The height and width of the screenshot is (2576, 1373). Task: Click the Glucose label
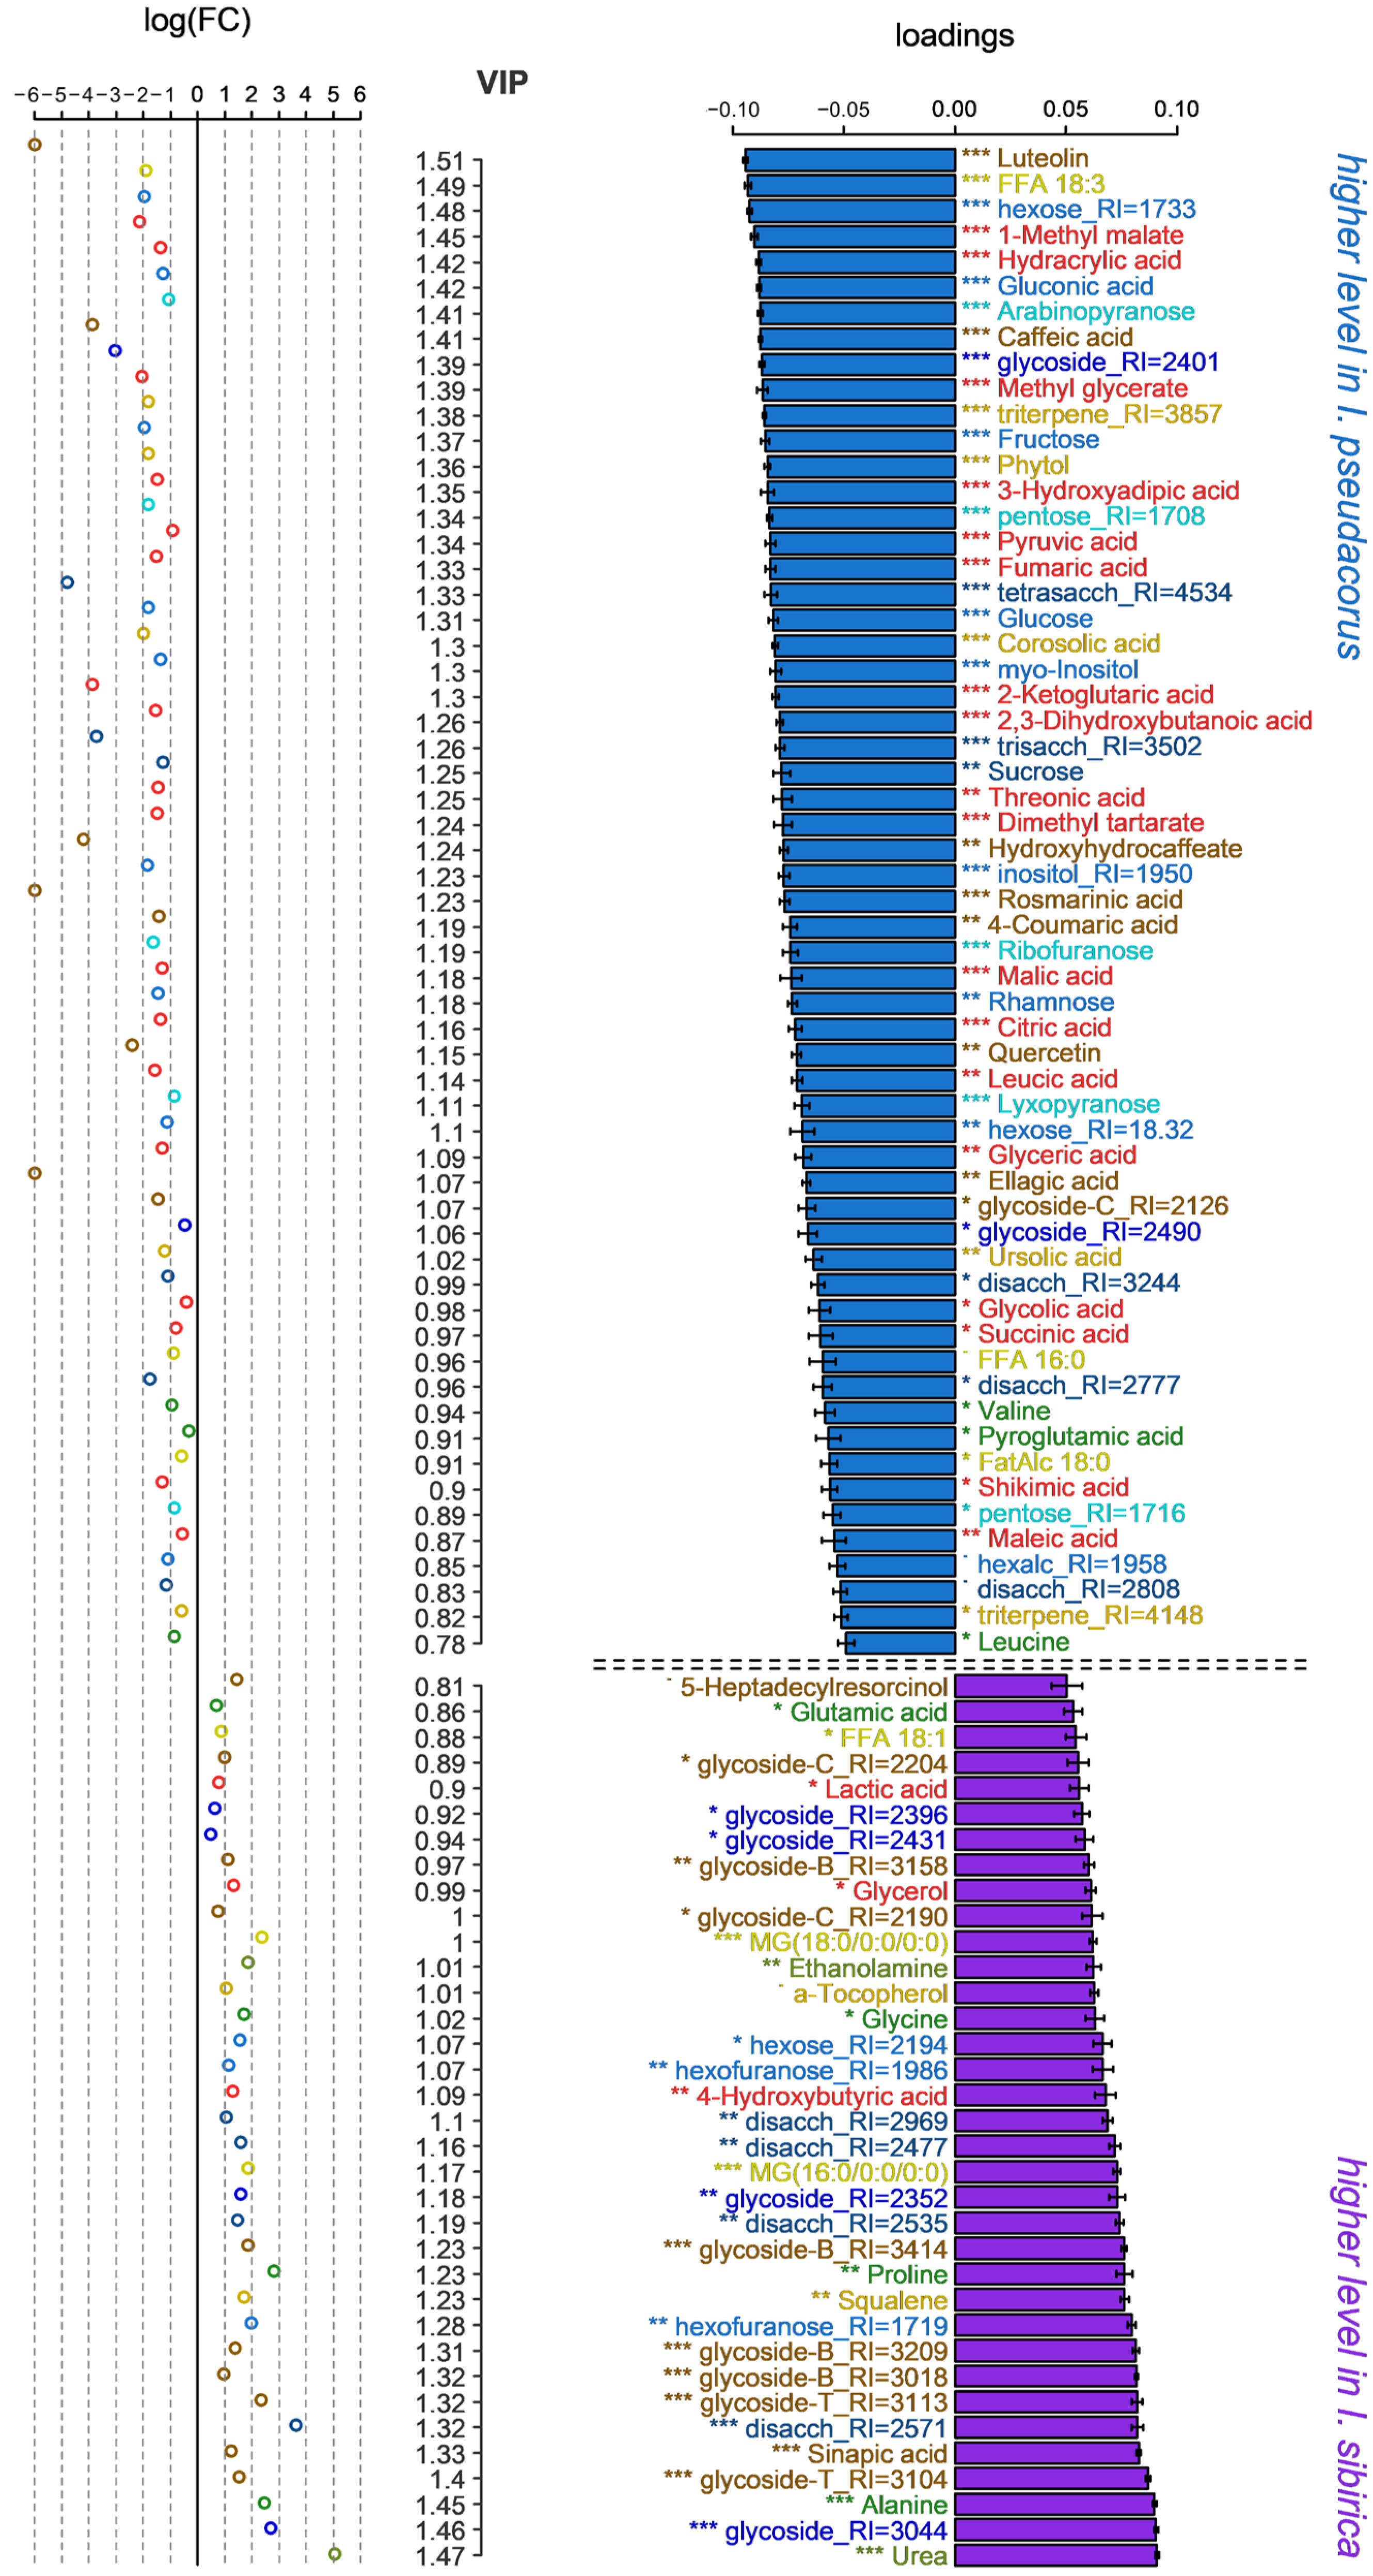coord(1044,618)
